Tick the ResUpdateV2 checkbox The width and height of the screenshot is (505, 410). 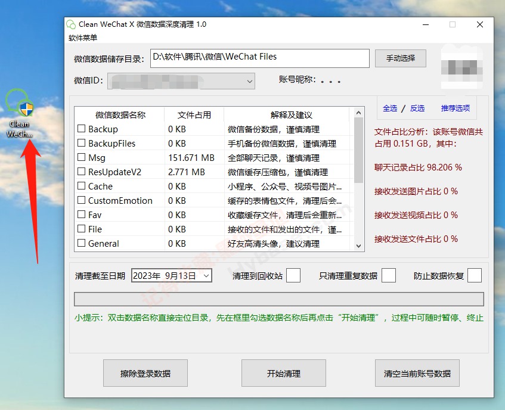[x=82, y=172]
